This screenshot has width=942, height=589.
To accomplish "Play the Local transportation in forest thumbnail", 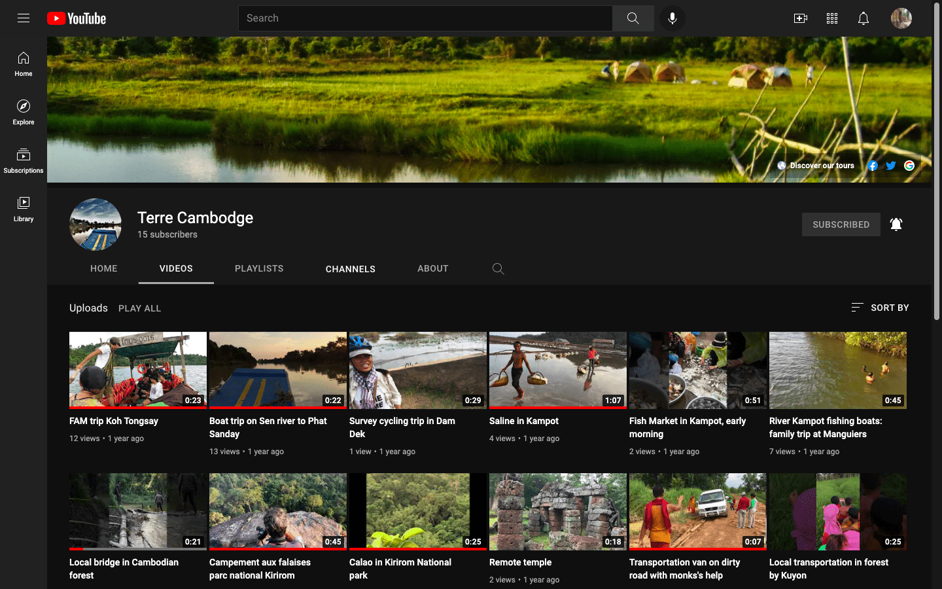I will 838,512.
